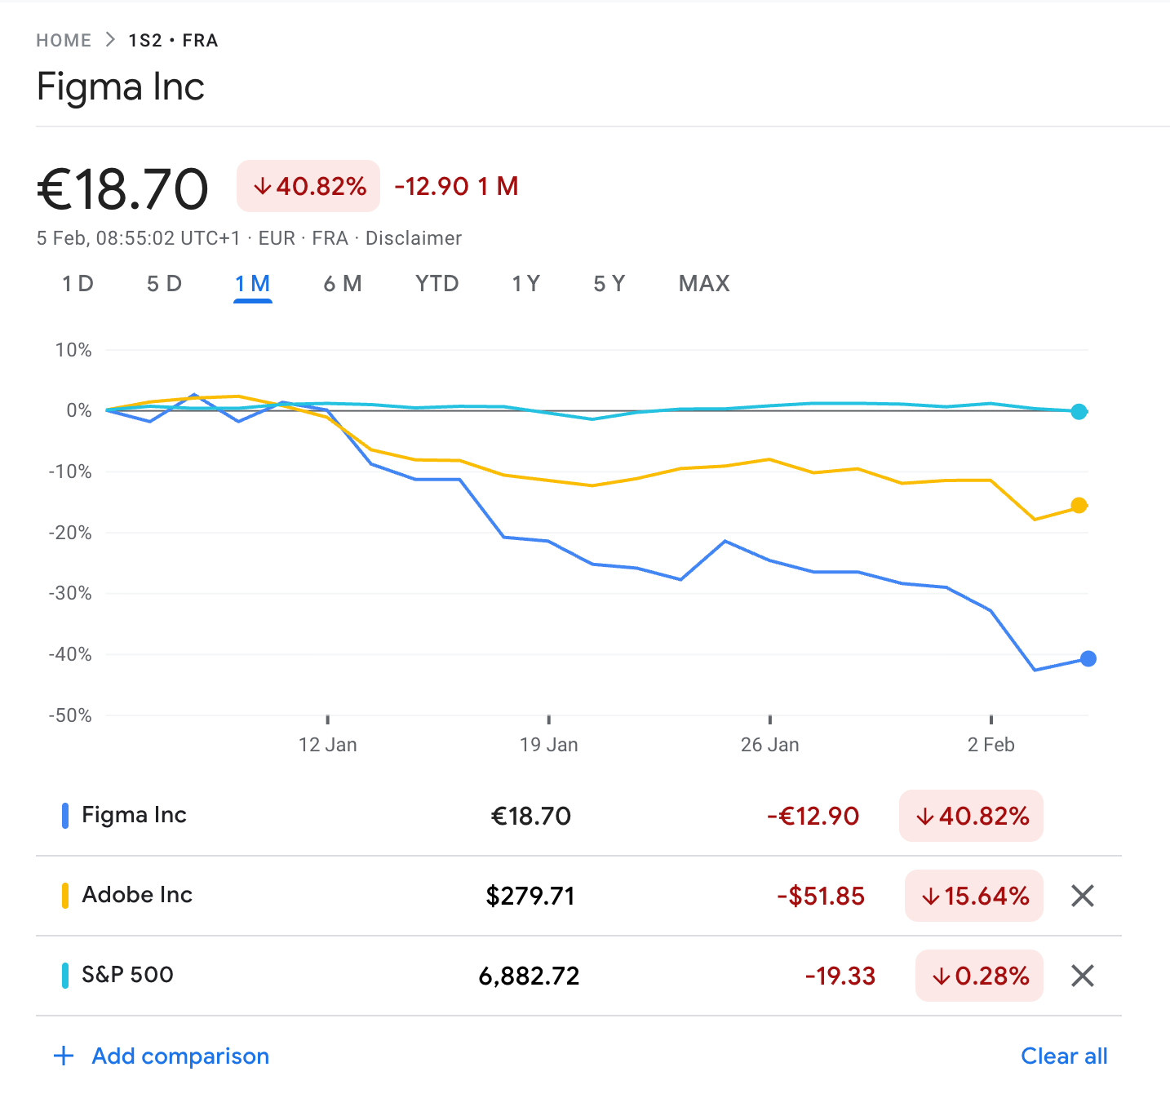The height and width of the screenshot is (1098, 1170).
Task: Open the Disclaimer link
Action: [x=413, y=238]
